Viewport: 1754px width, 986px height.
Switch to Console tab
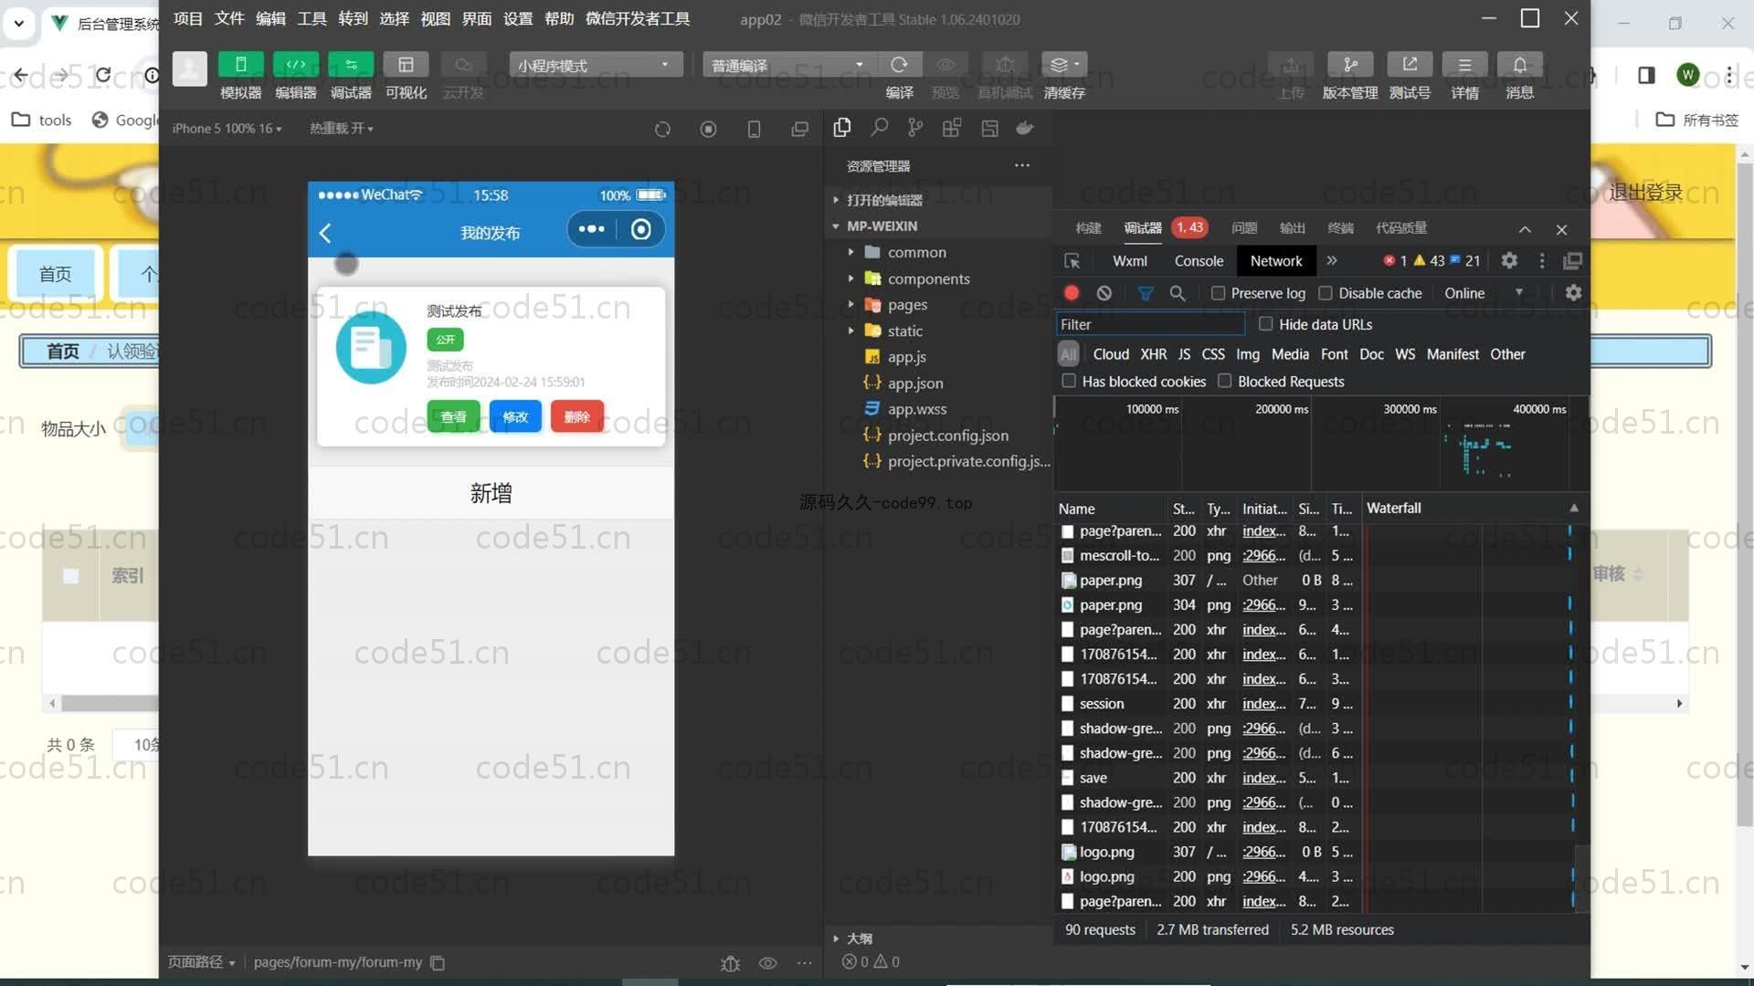click(x=1199, y=261)
